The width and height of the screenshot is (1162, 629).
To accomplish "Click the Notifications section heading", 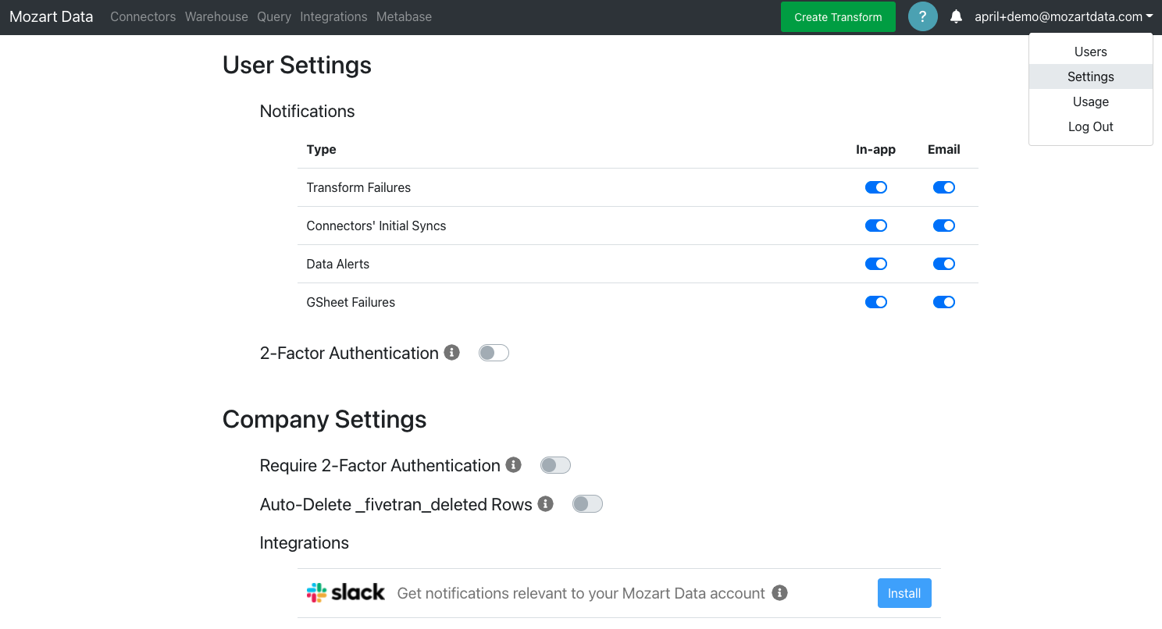I will click(307, 111).
